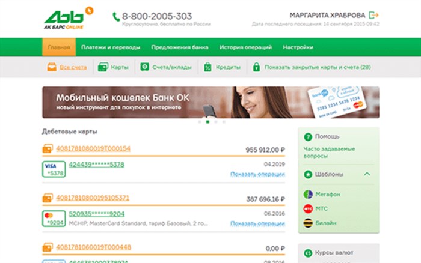Select the Кредиты filter
421x263 pixels.
228,67
